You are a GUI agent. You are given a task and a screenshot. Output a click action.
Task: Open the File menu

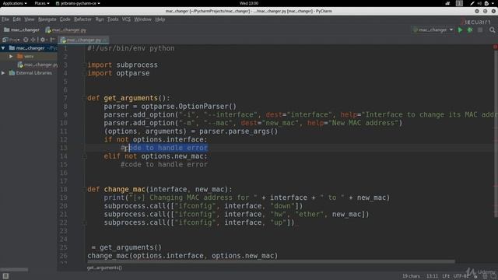coord(5,19)
